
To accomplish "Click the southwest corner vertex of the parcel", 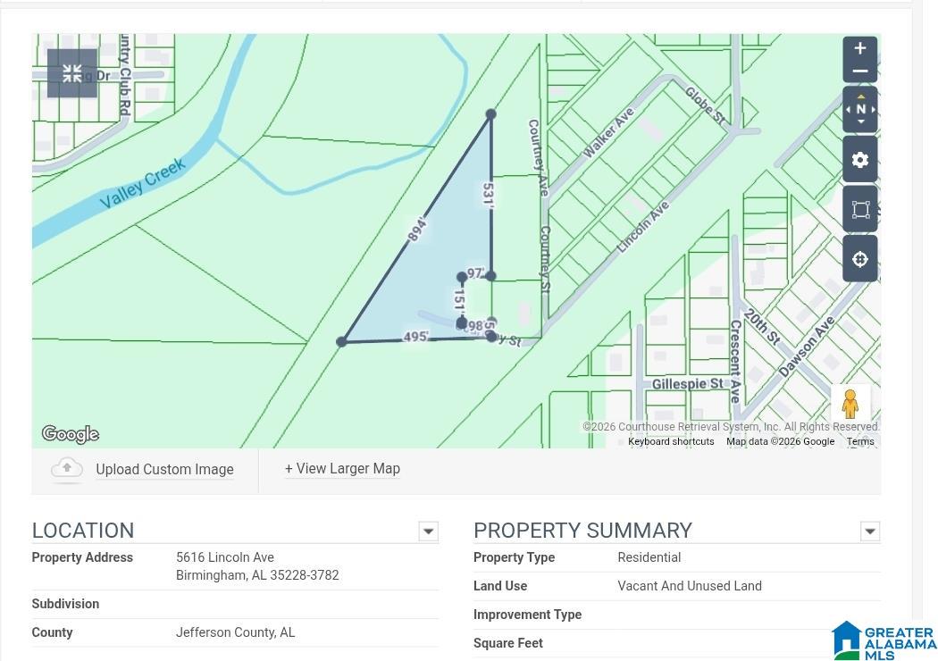I will click(341, 342).
